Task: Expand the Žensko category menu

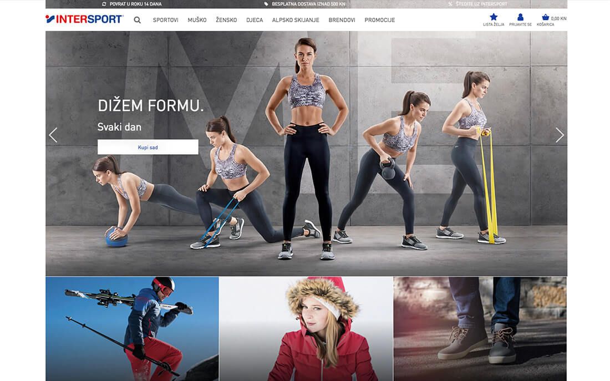Action: click(x=226, y=20)
